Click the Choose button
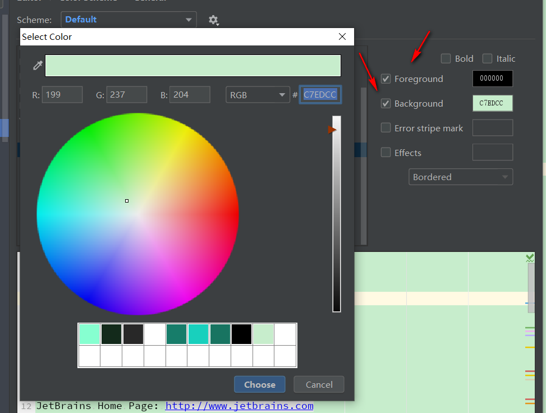The width and height of the screenshot is (546, 413). click(x=259, y=384)
